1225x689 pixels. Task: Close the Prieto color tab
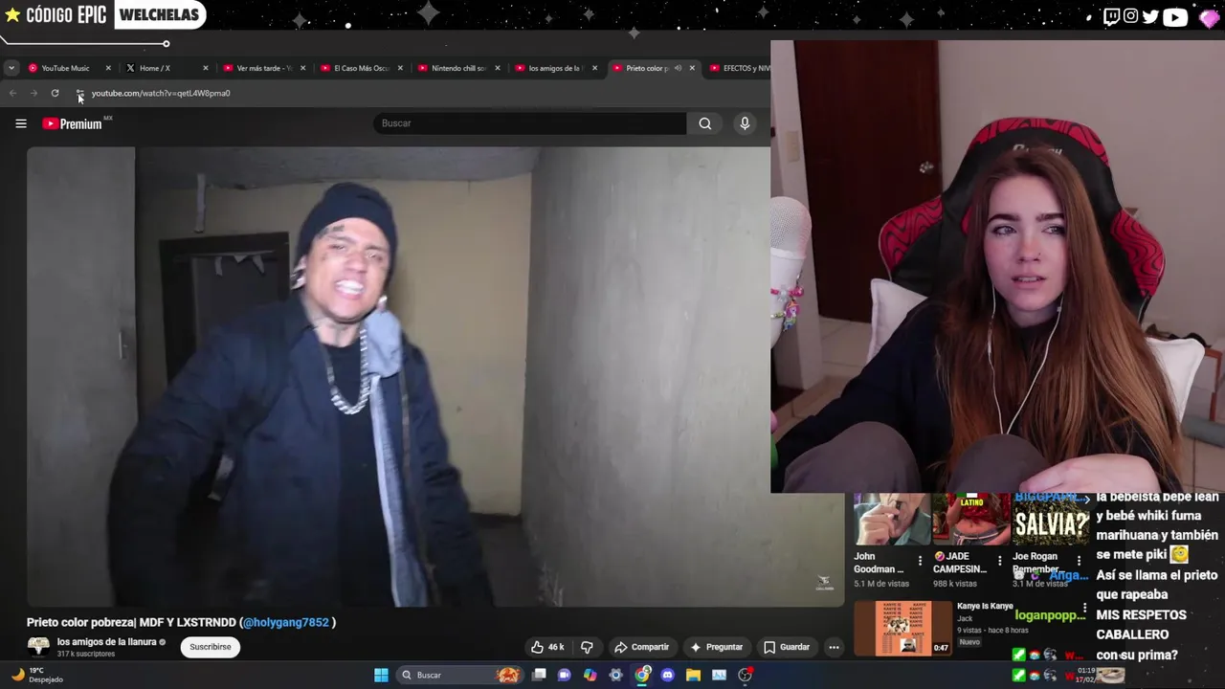point(692,68)
